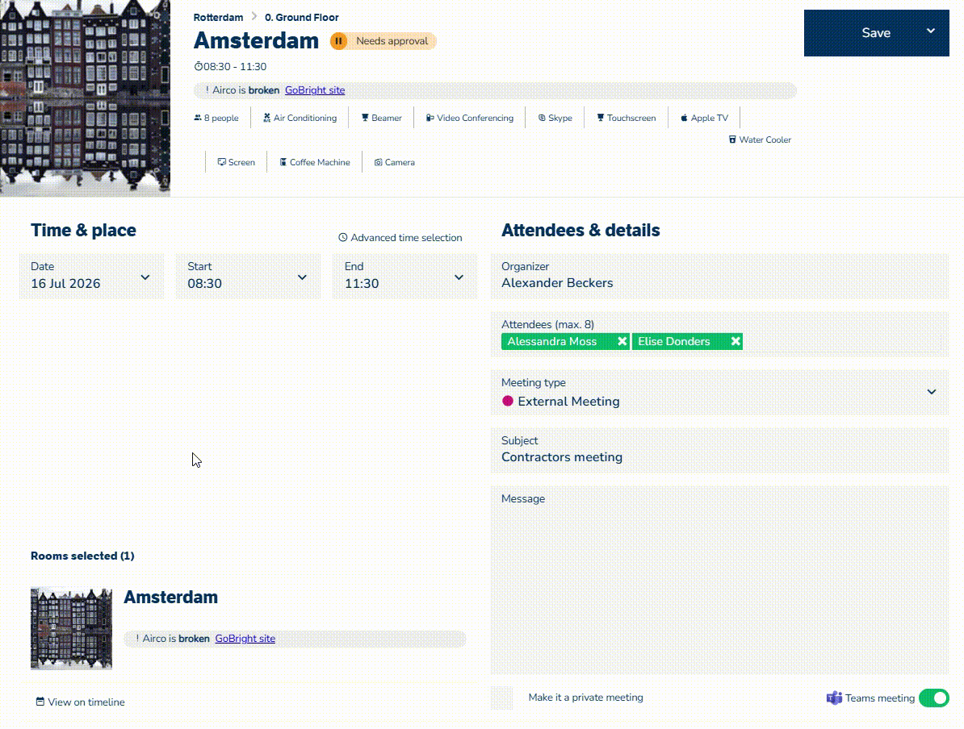Open the Save button dropdown arrow

tap(931, 31)
